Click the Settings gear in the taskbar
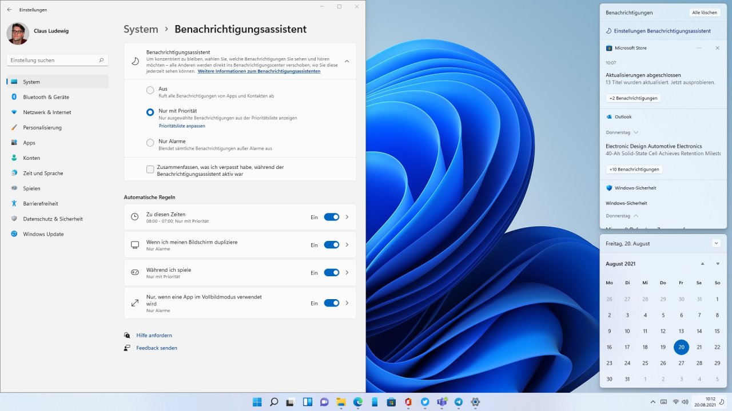Viewport: 732px width, 411px height. (475, 402)
